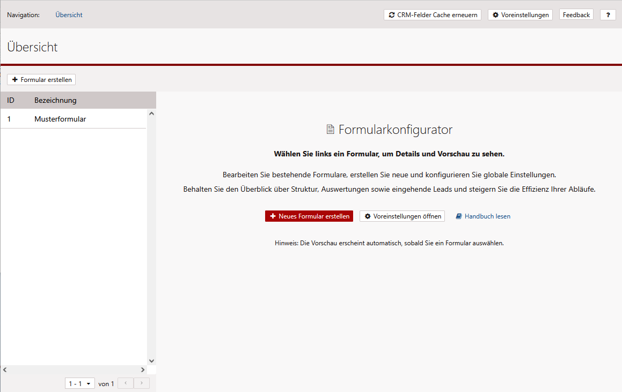The height and width of the screenshot is (392, 622).
Task: Click the plus icon on Neues Formular erstellen
Action: click(x=273, y=216)
